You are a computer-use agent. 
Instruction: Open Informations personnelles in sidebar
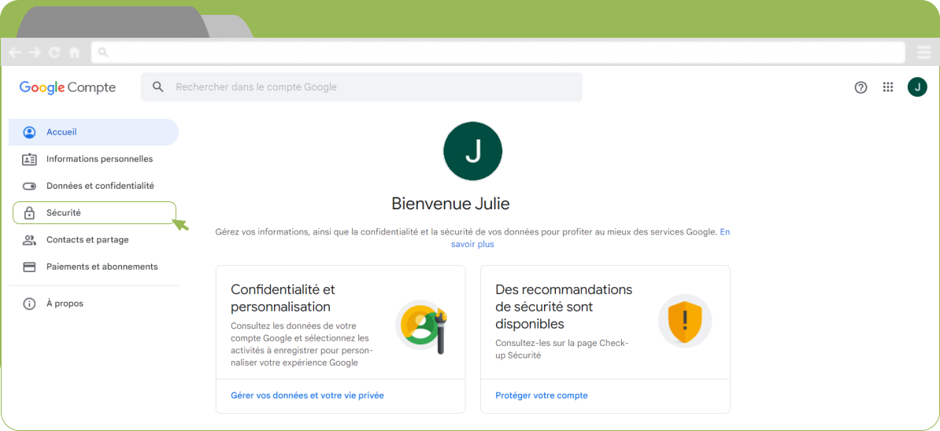[x=94, y=159]
